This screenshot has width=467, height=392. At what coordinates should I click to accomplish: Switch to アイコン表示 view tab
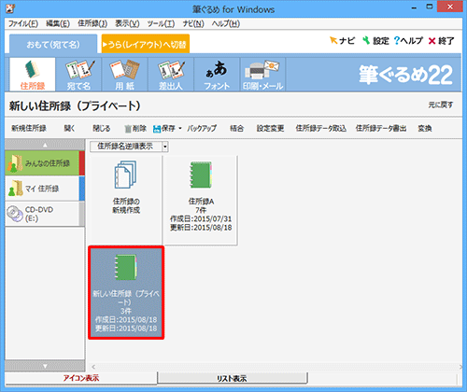[81, 378]
